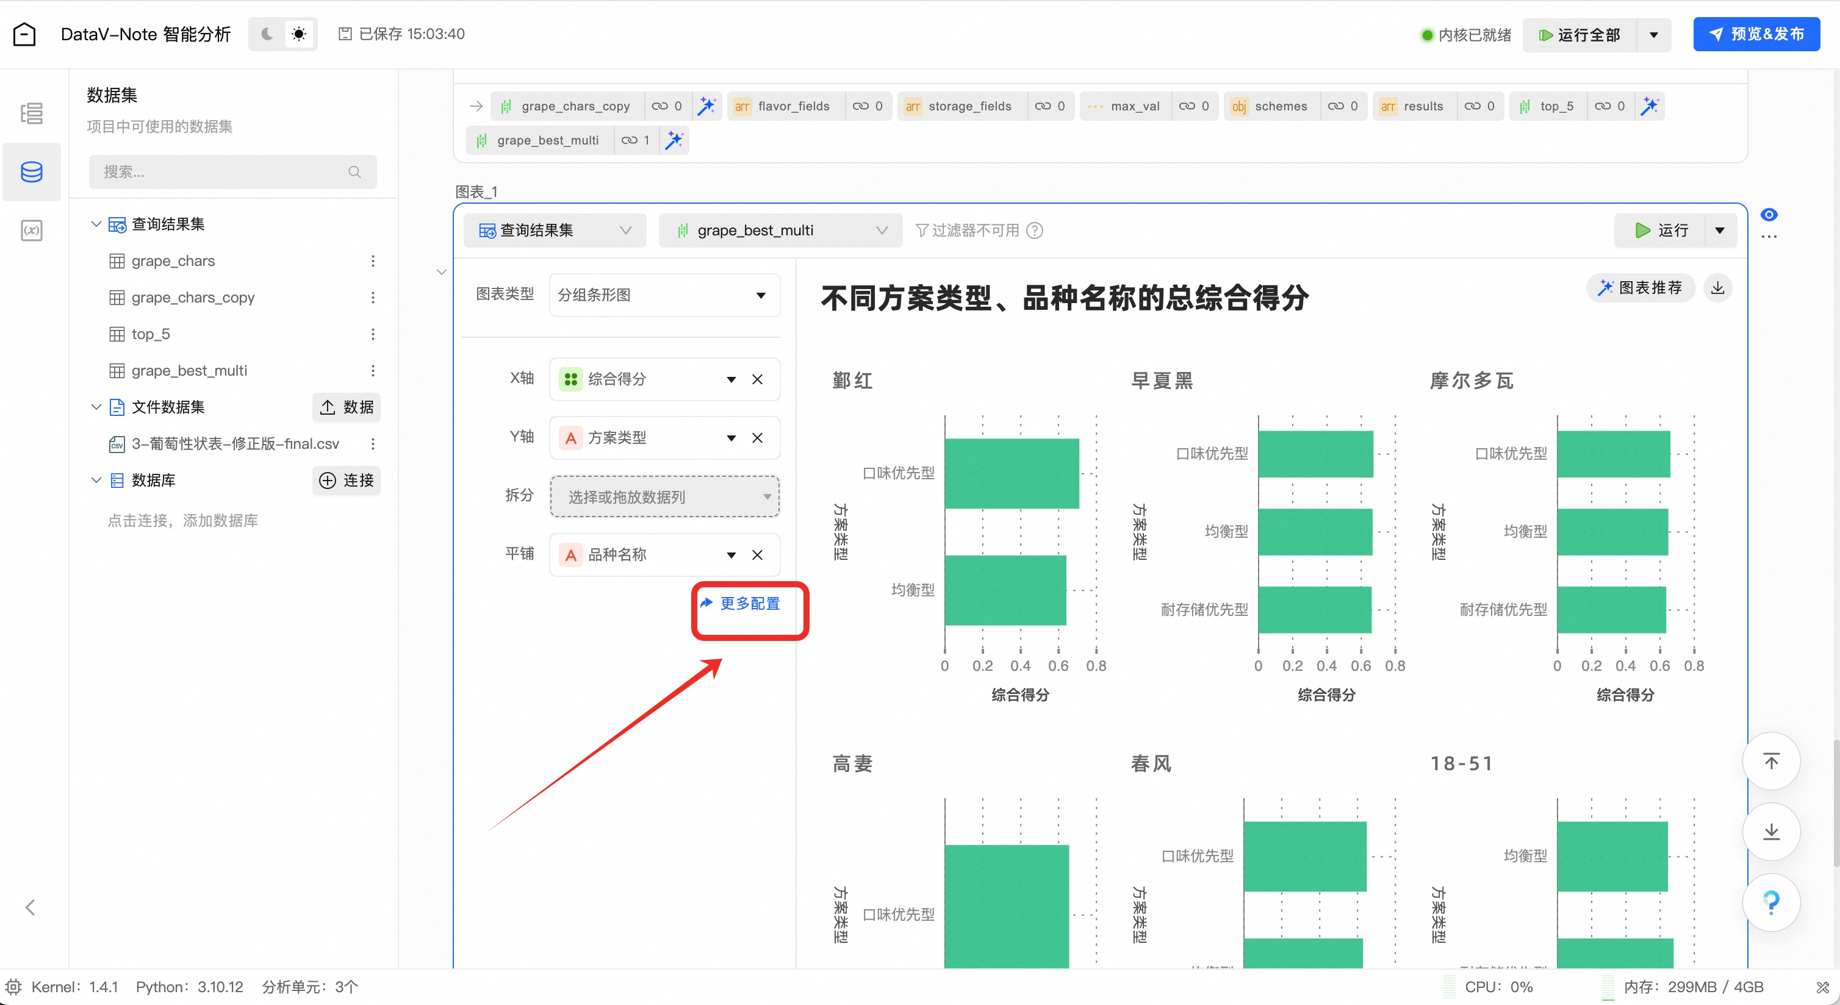Open the 图表类型 分组条形图 dropdown
Screen dimensions: 1840x1005
(664, 295)
